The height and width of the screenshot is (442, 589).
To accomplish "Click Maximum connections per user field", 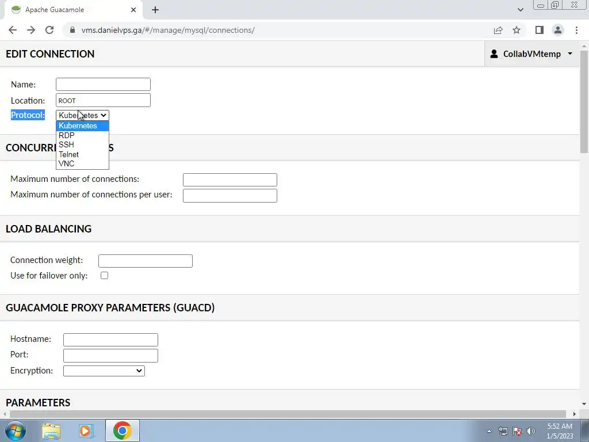I will pos(230,196).
